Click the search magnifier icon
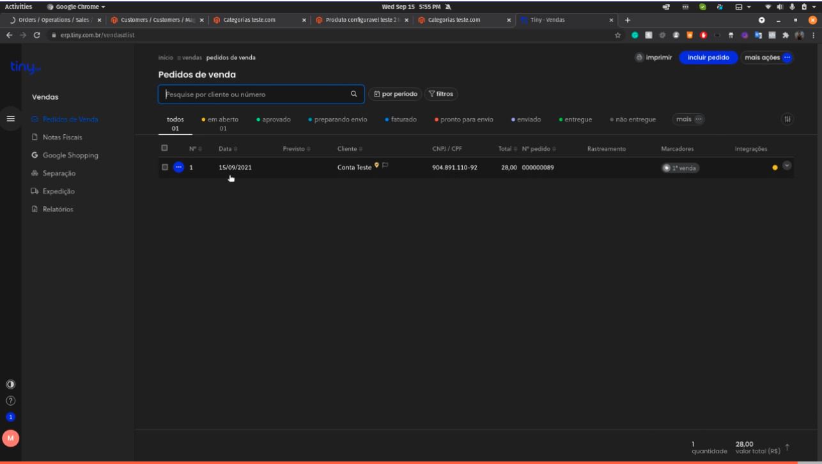 tap(353, 94)
